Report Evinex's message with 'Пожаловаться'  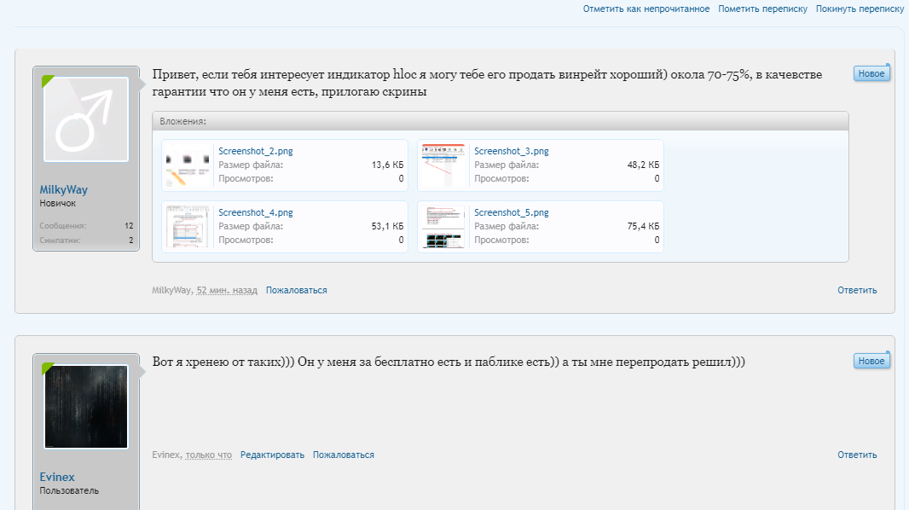click(343, 455)
